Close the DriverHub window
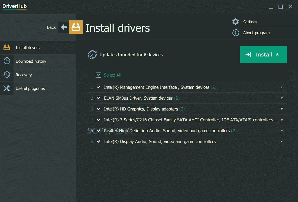The height and width of the screenshot is (202, 298). point(290,7)
